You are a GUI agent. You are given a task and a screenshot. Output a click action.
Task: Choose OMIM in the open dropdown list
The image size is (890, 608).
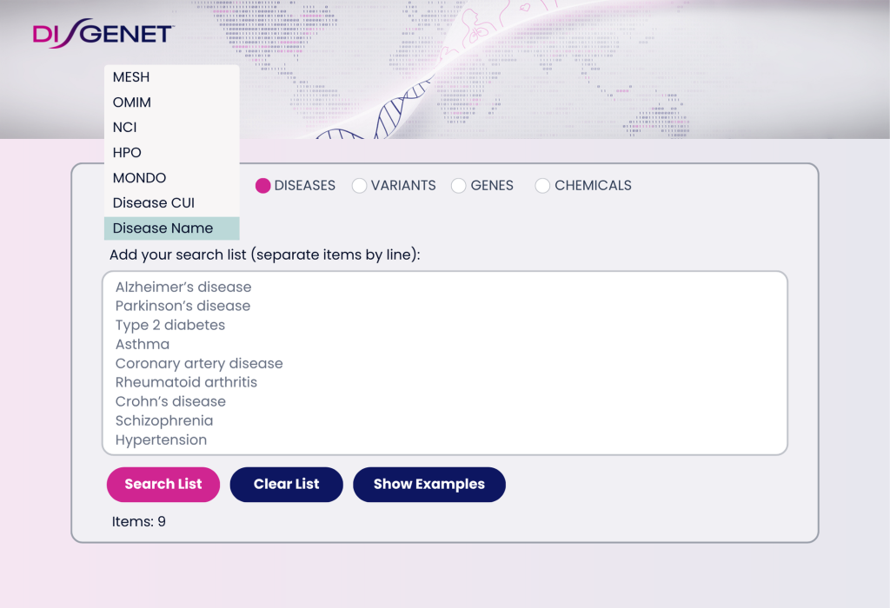(x=131, y=102)
